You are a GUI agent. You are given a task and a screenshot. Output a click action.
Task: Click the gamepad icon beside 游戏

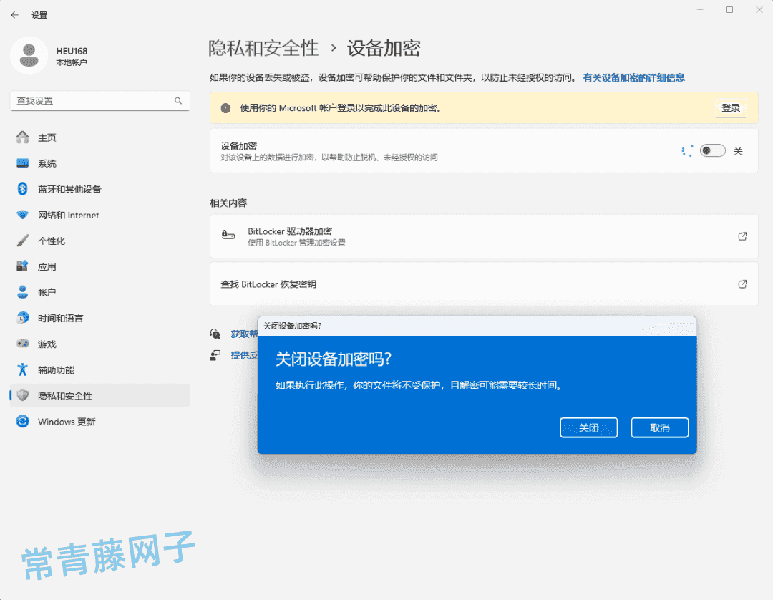tap(23, 344)
